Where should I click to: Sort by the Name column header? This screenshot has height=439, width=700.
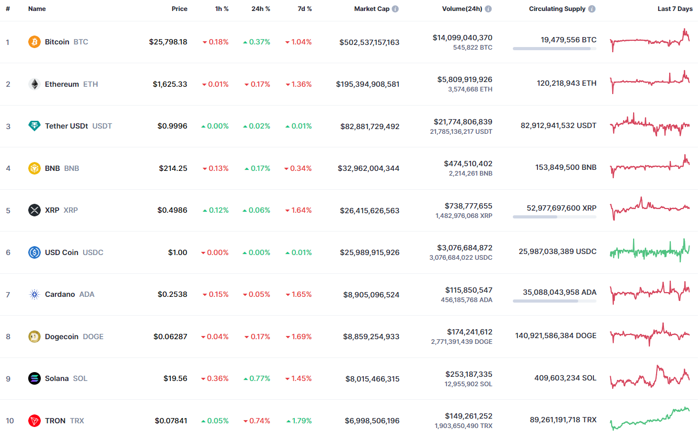point(37,9)
